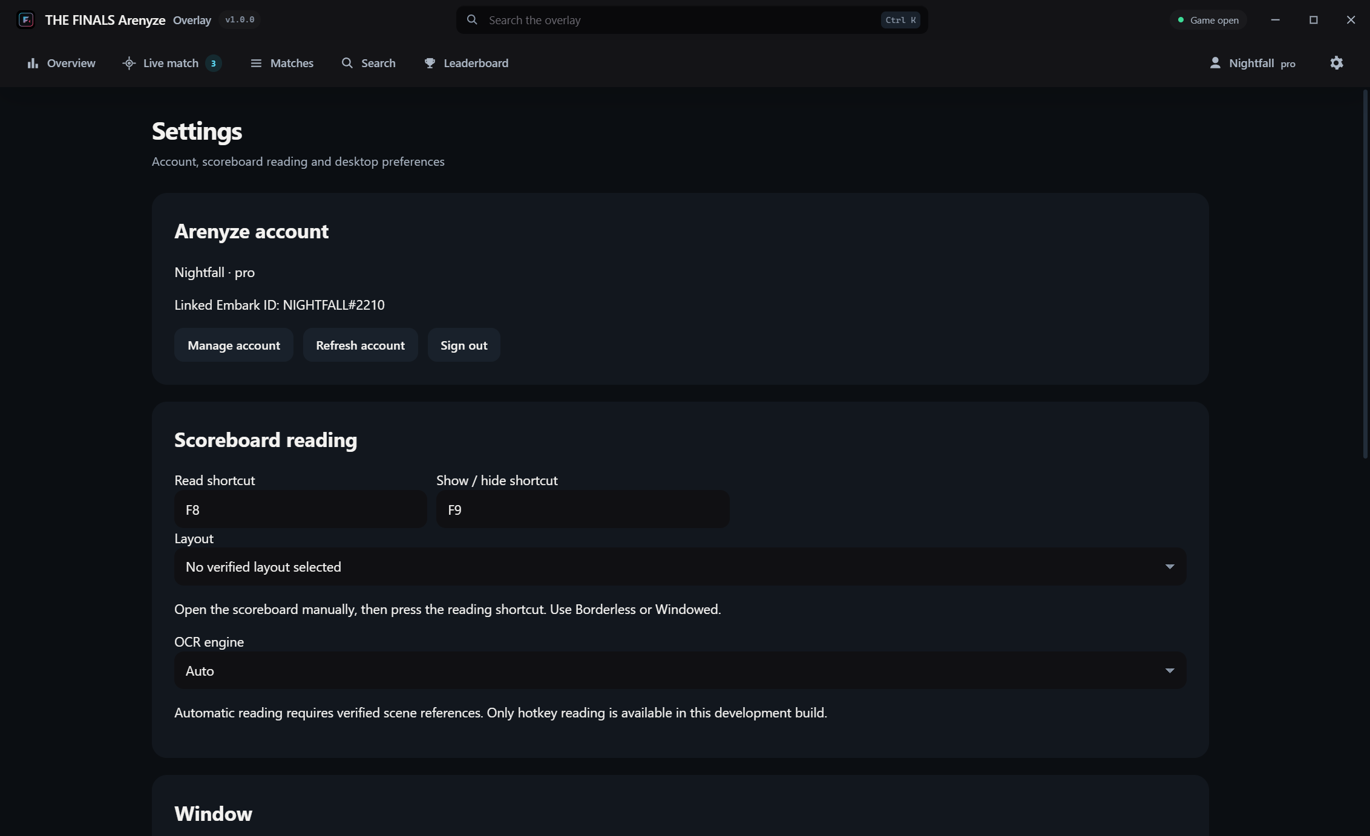Click the pro tier label beside Nightfall

(1288, 64)
